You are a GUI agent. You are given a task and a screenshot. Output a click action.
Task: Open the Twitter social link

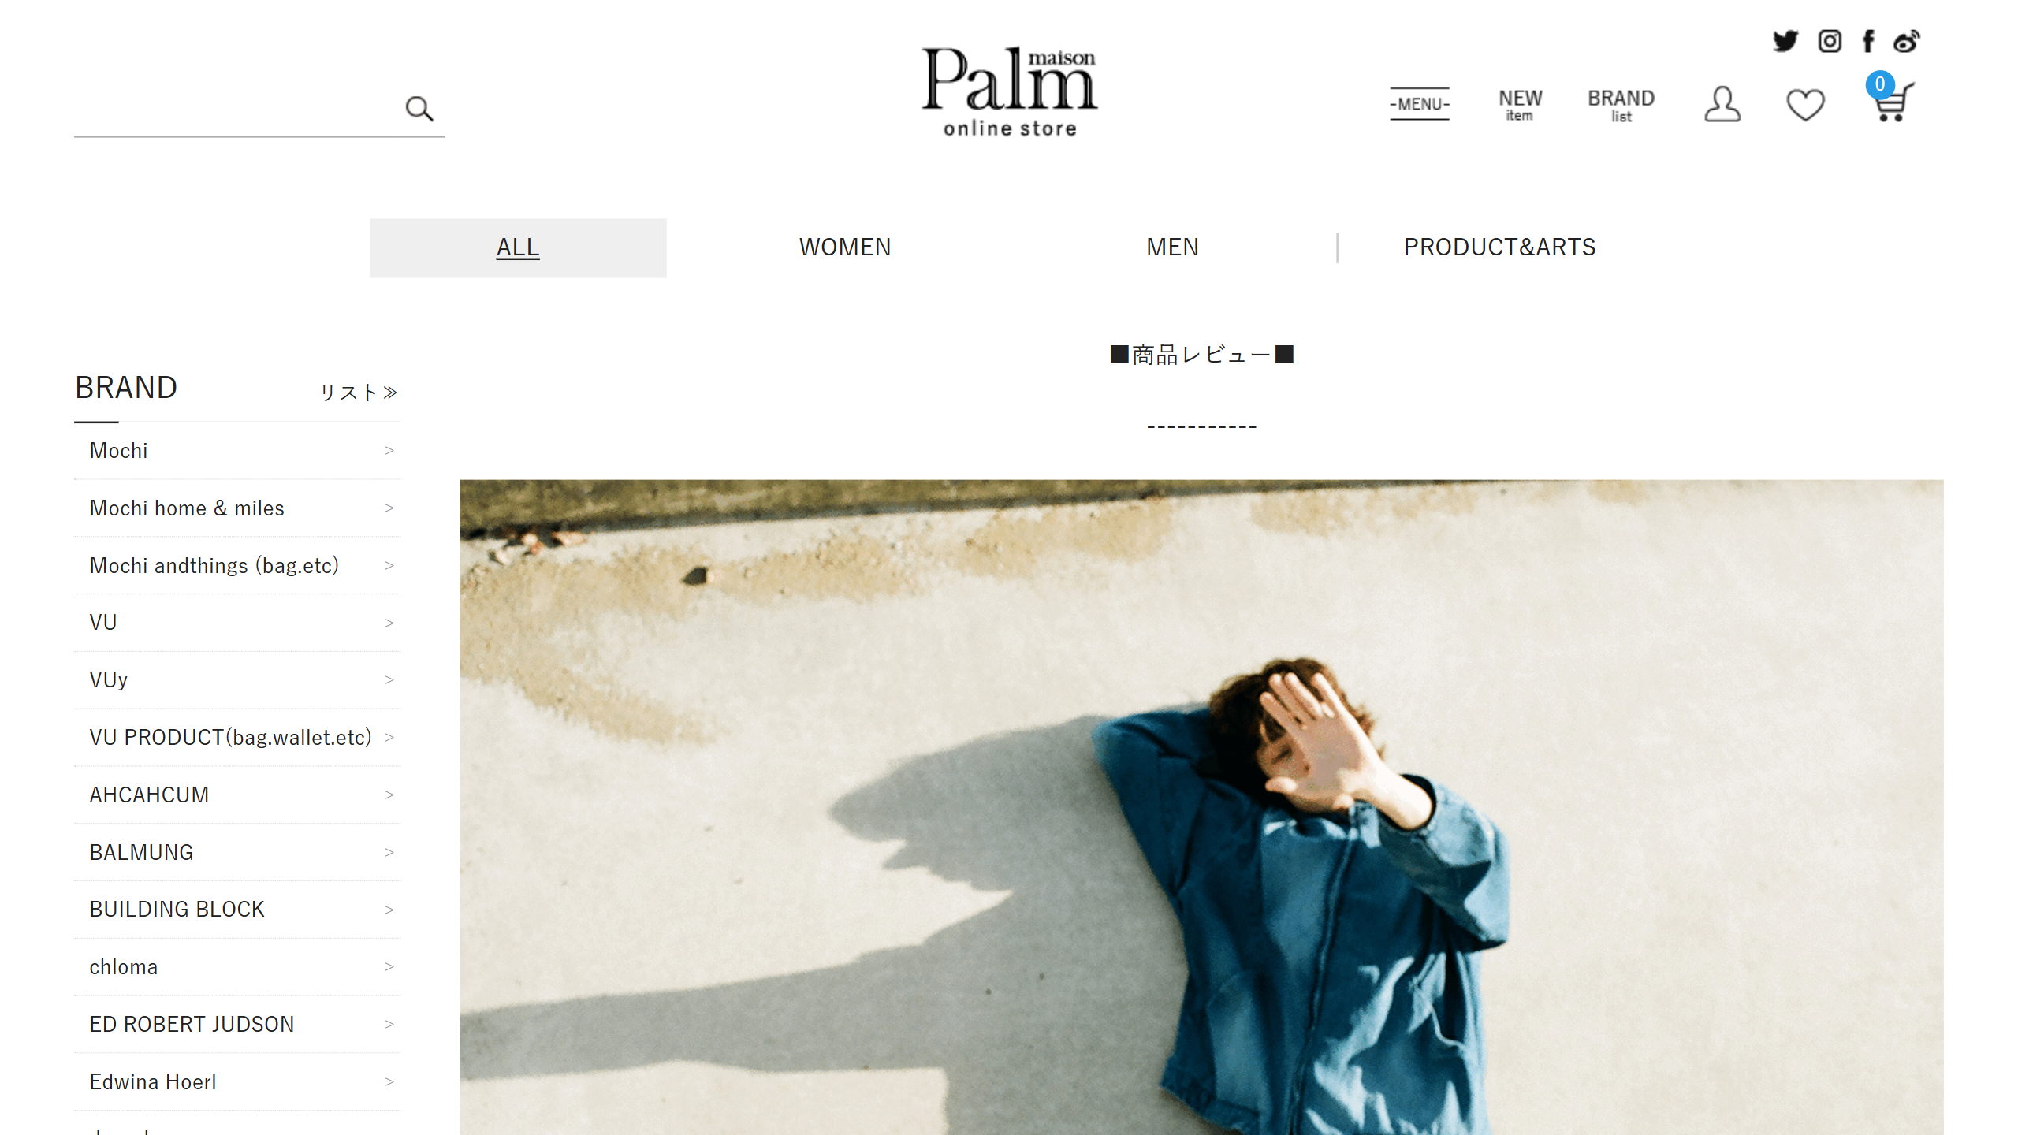tap(1785, 41)
